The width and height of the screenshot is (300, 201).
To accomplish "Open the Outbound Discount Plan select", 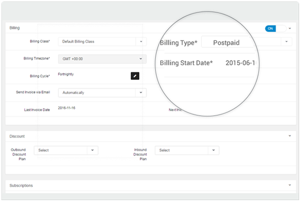I will click(66, 150).
